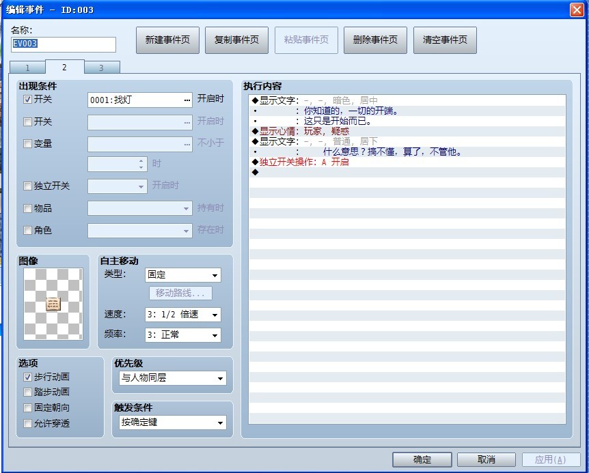Image resolution: width=589 pixels, height=473 pixels.
Task: Select the first 显示文字 暗色 居中 command
Action: click(x=407, y=100)
